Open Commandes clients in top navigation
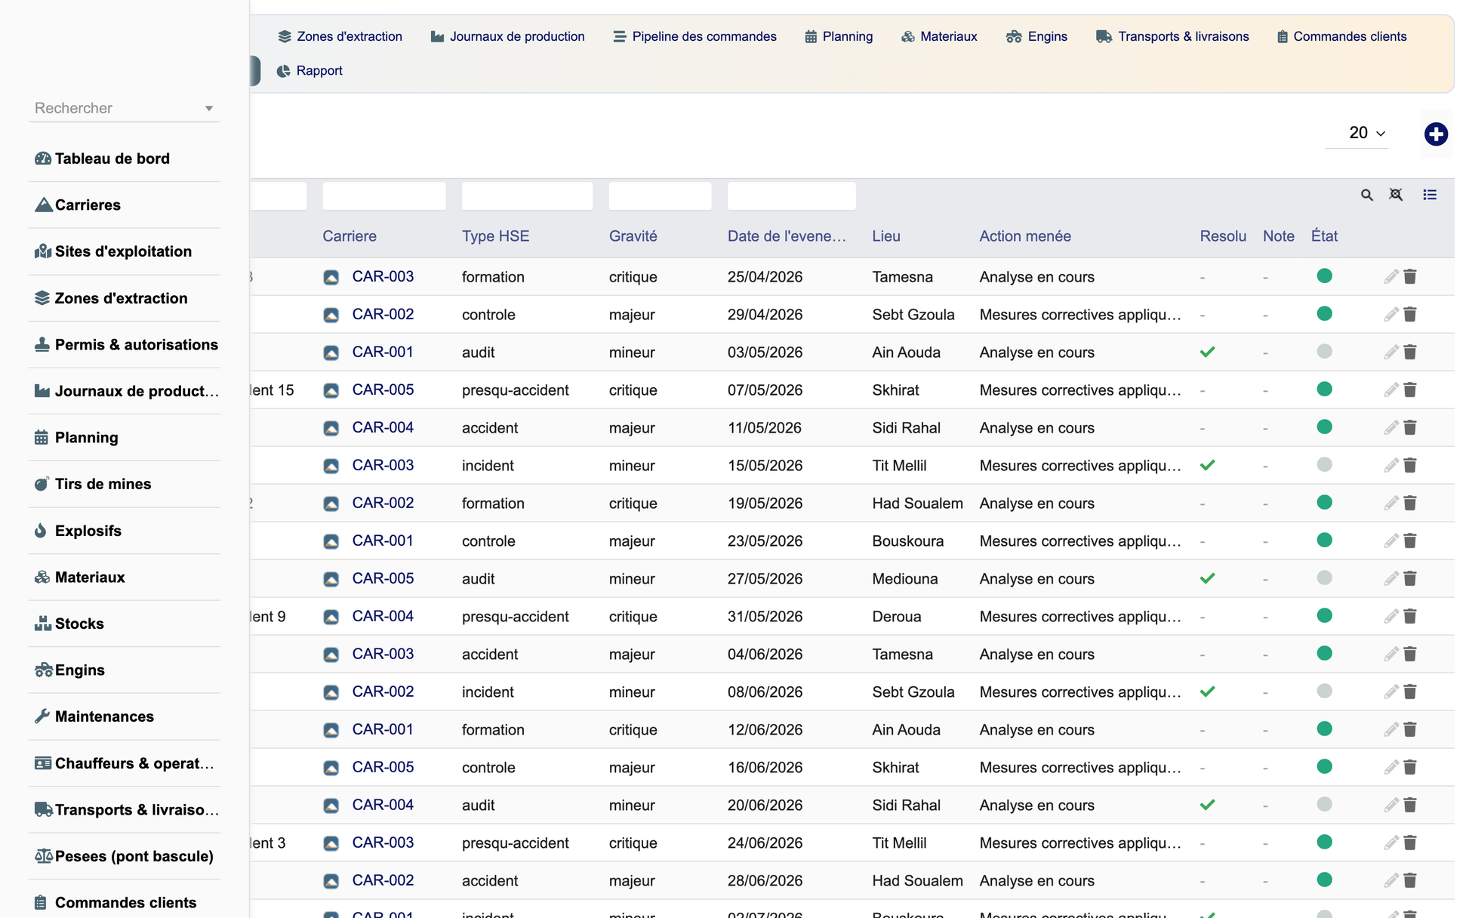Screen dimensions: 1469x918 click(1341, 36)
